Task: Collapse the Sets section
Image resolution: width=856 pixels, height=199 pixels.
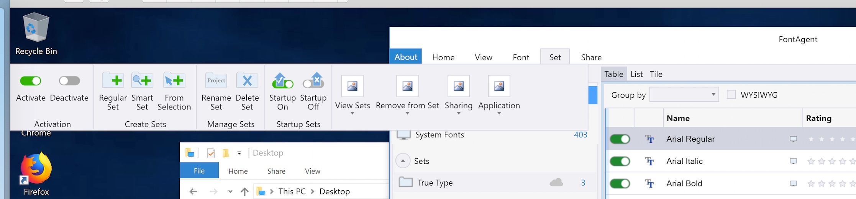Action: coord(403,161)
